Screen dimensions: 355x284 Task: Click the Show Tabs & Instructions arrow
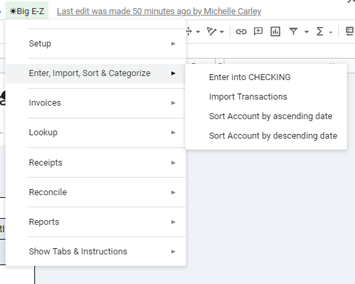click(173, 252)
